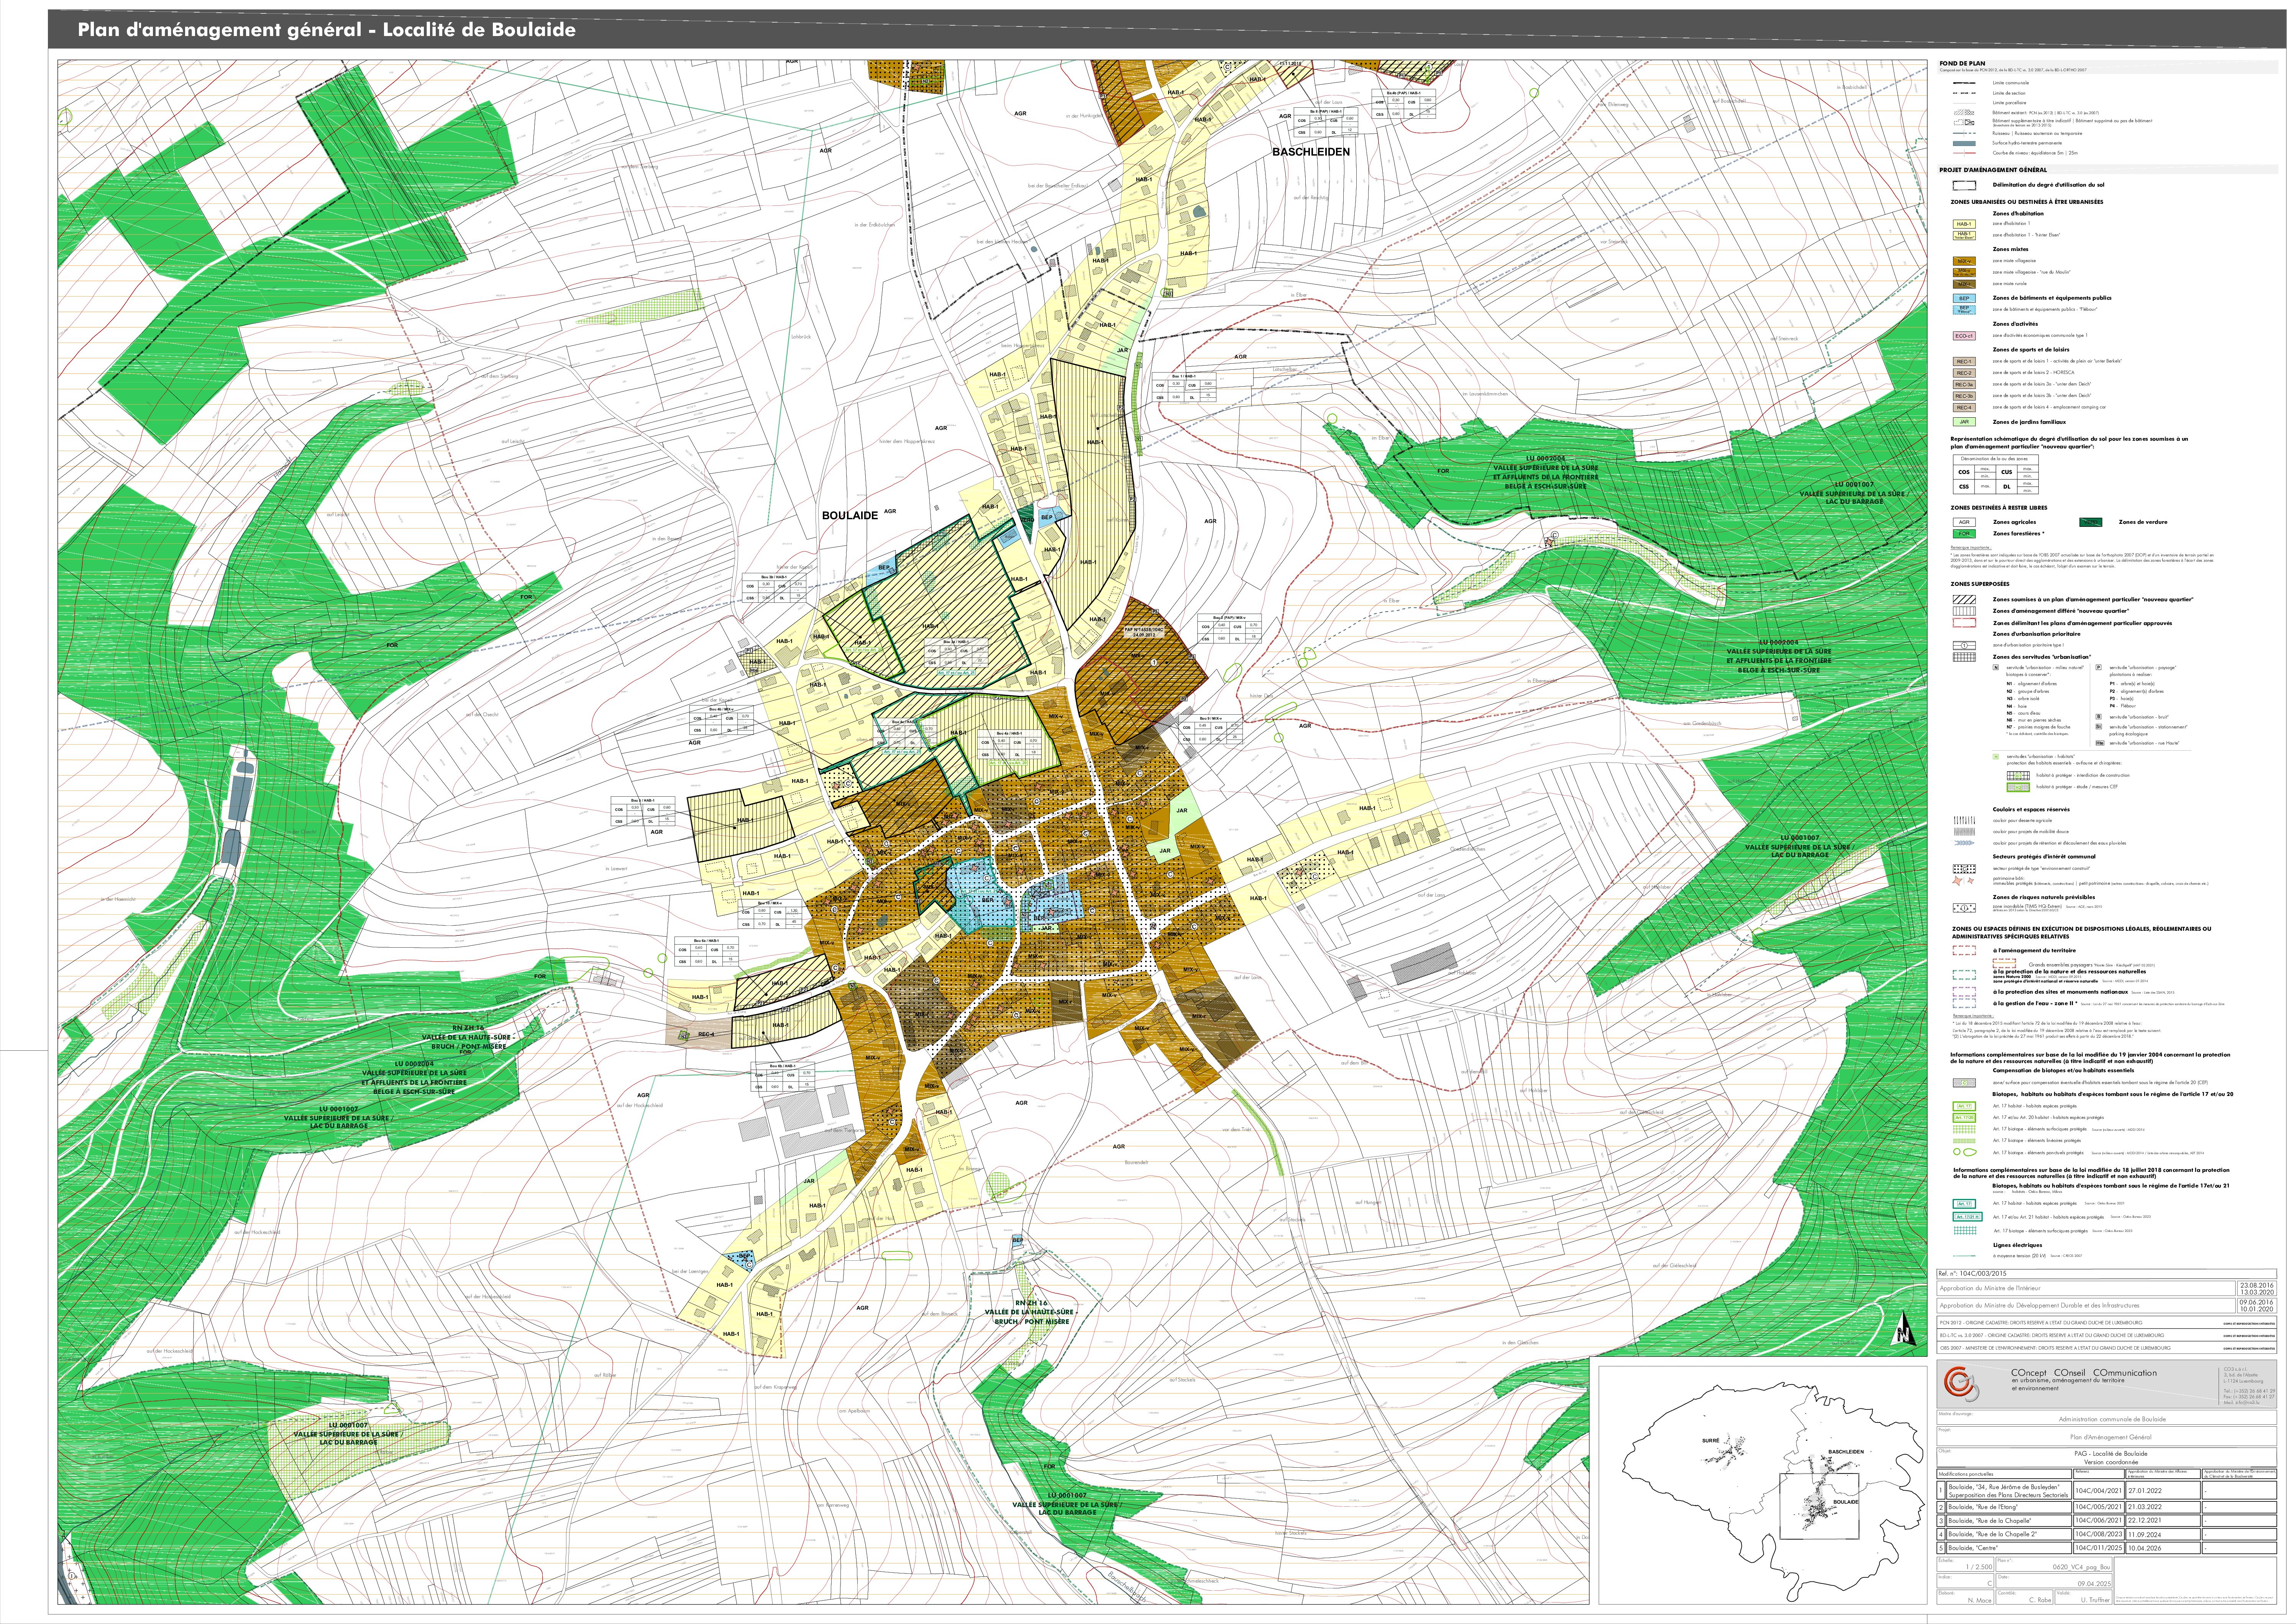The height and width of the screenshot is (1624, 2296).
Task: Click the servitudes urbanisation grid symbol
Action: 1964,657
